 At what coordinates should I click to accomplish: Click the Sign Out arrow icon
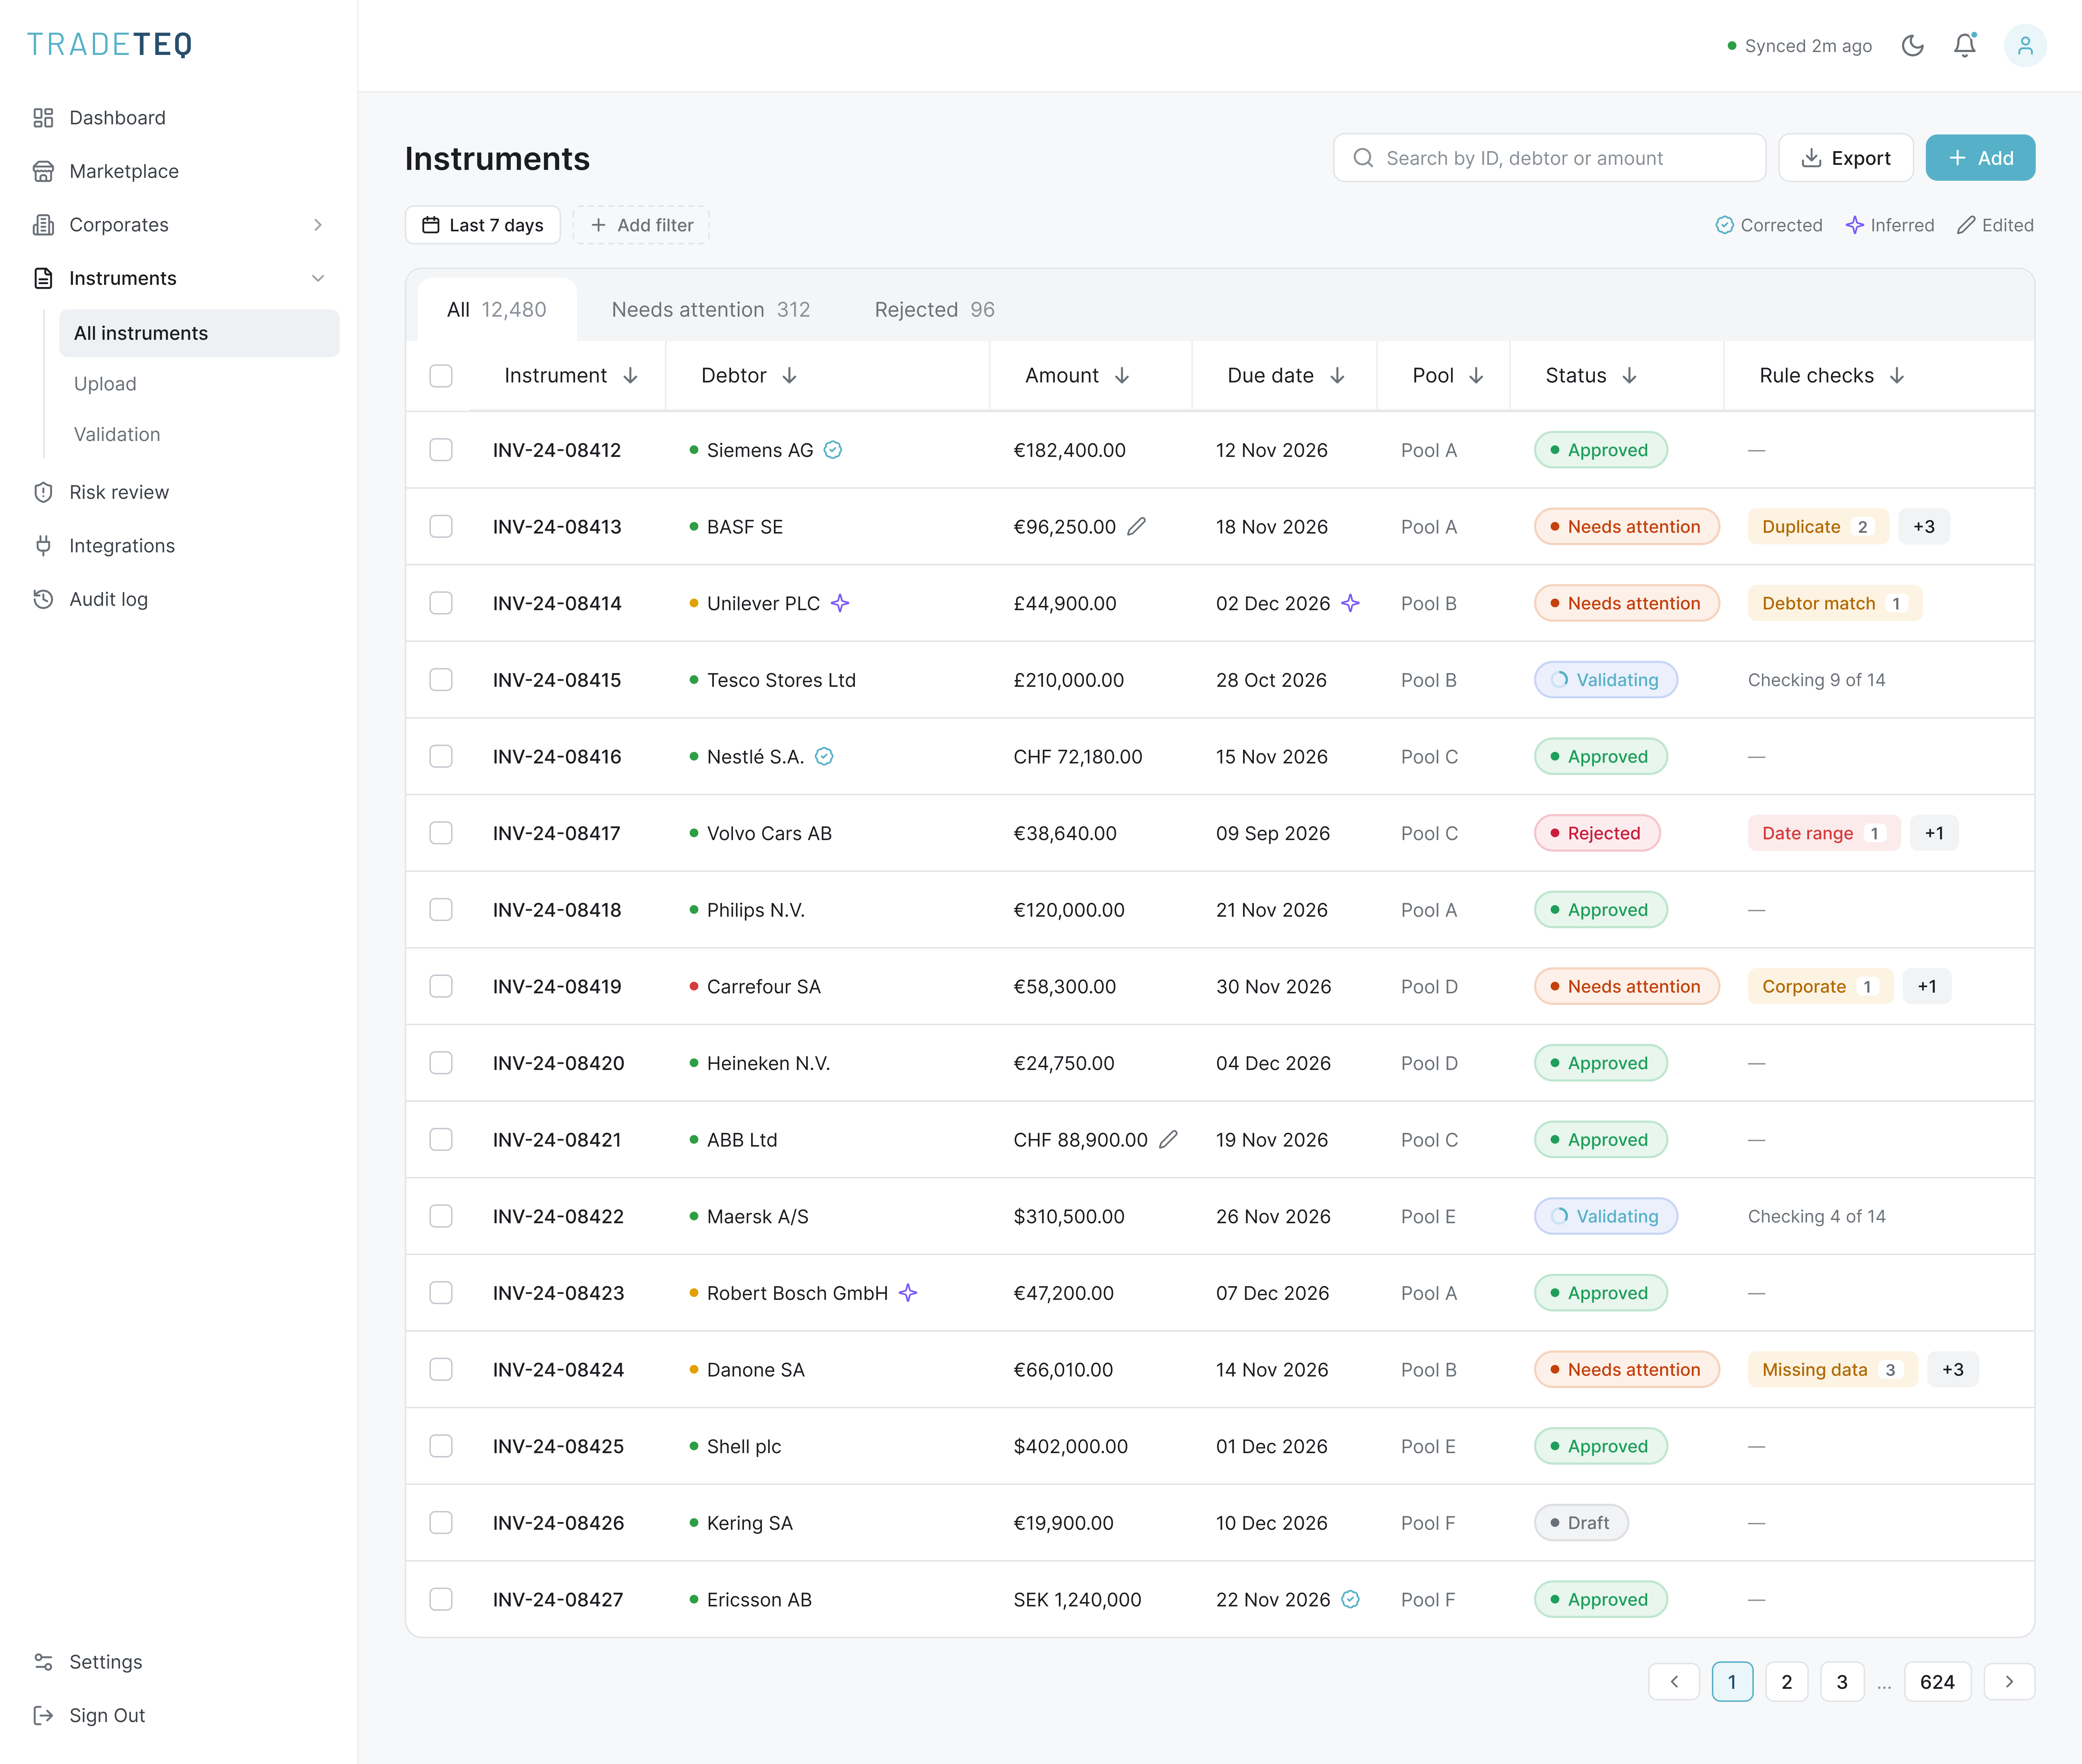[43, 1716]
